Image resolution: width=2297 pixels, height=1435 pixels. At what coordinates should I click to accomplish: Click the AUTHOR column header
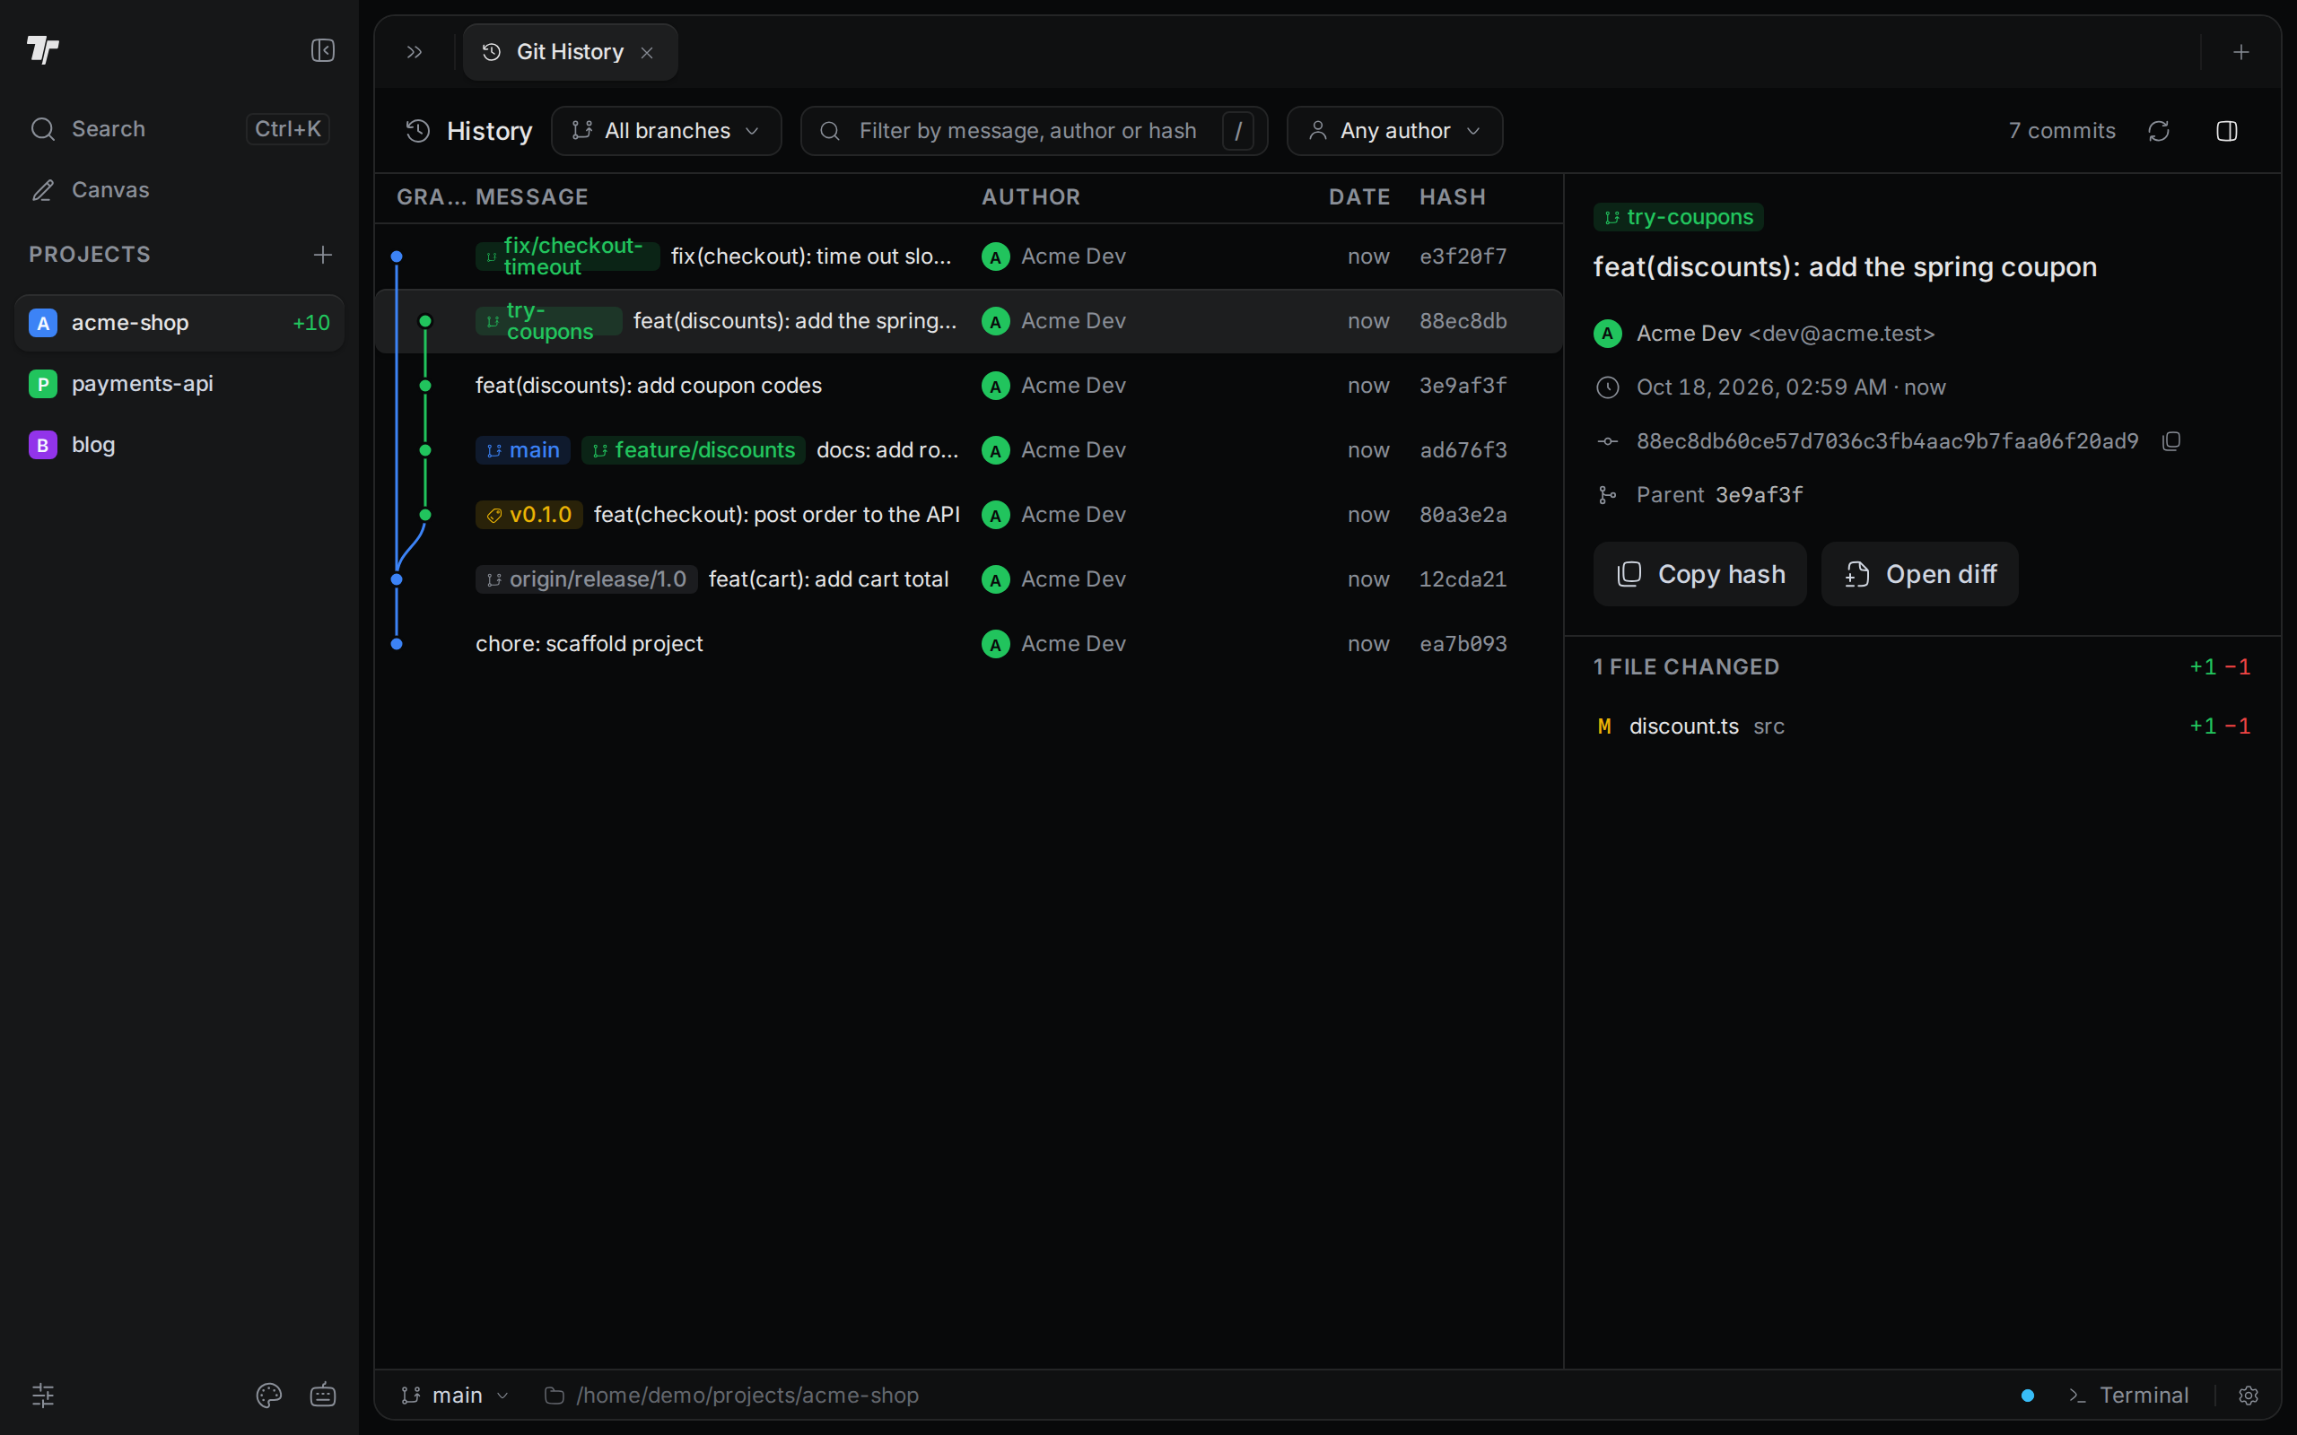pyautogui.click(x=1031, y=196)
